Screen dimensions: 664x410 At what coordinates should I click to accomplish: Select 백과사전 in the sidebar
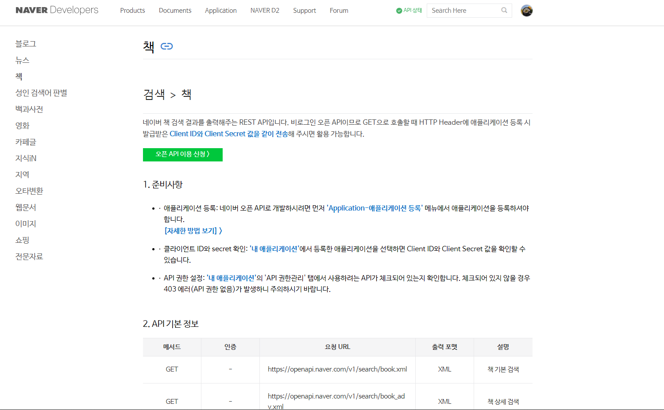[29, 109]
